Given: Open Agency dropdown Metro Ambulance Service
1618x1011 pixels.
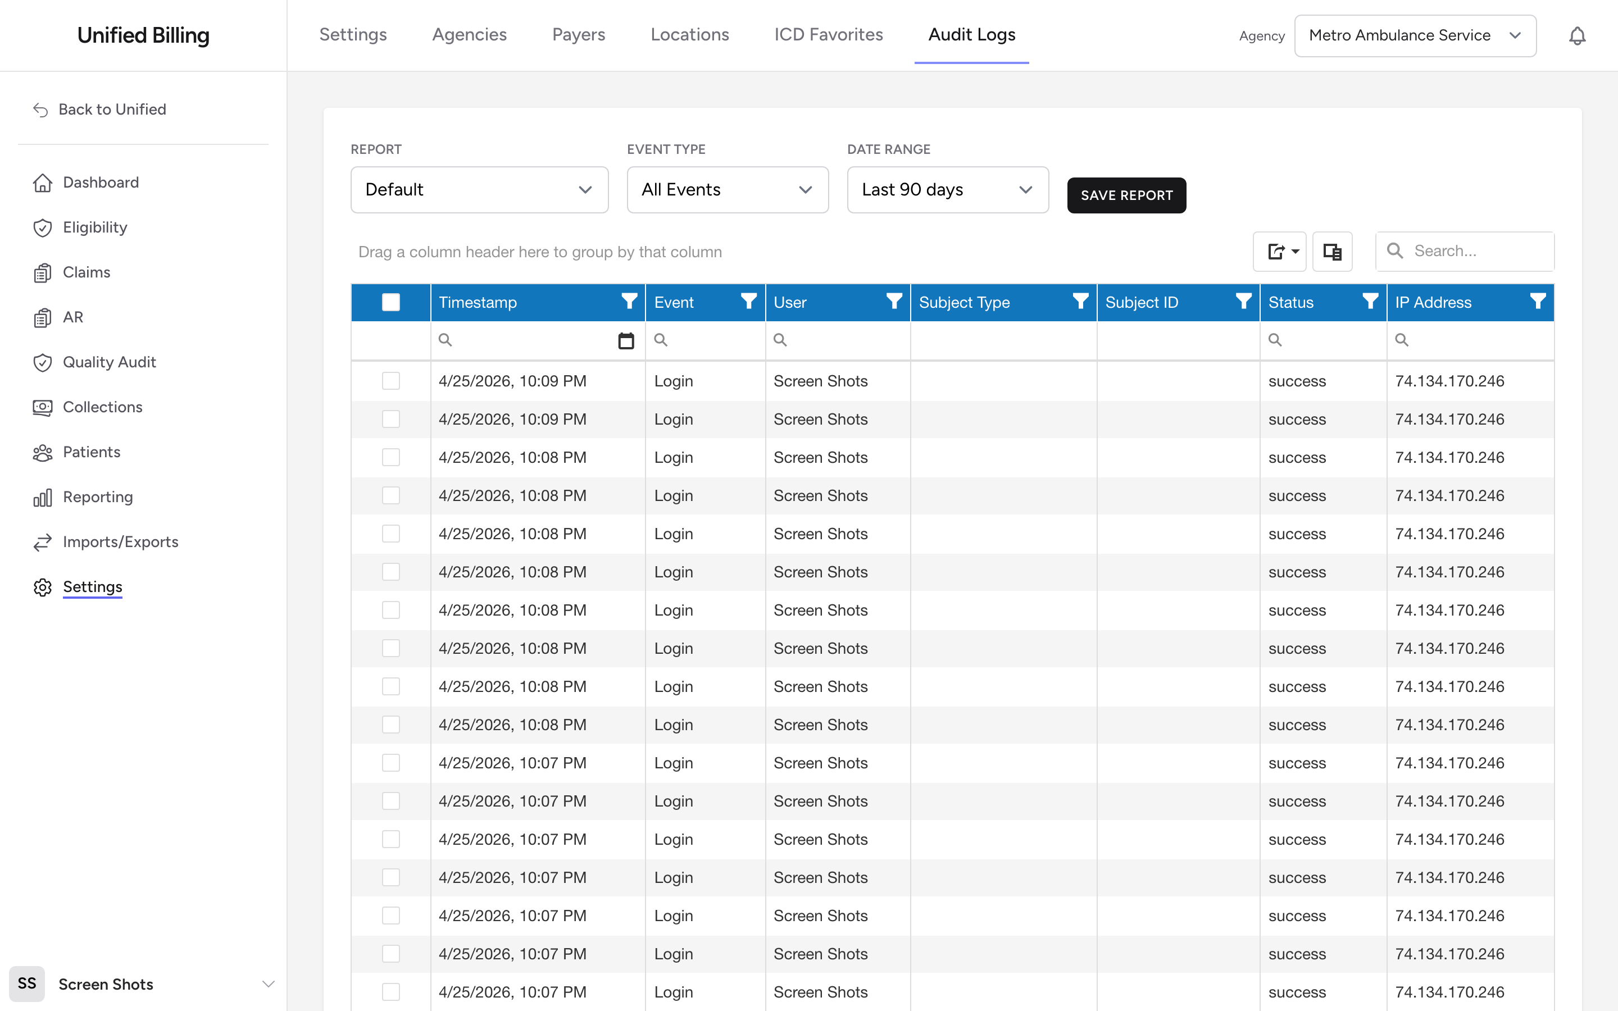Looking at the screenshot, I should [1415, 35].
